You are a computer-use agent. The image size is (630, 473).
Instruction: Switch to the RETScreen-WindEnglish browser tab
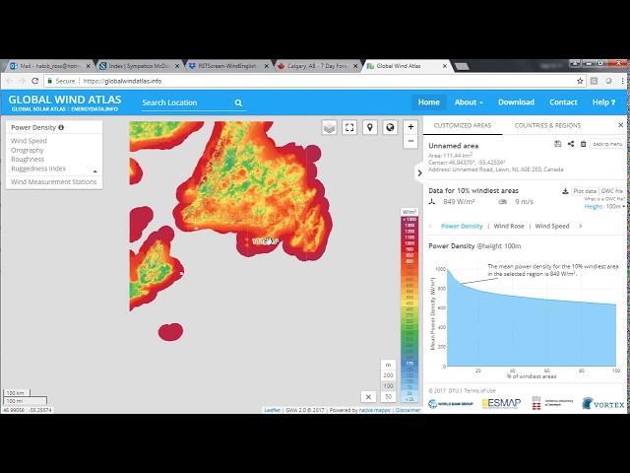coord(227,66)
